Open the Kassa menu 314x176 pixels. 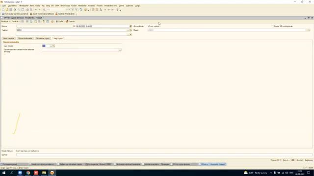tap(38, 6)
